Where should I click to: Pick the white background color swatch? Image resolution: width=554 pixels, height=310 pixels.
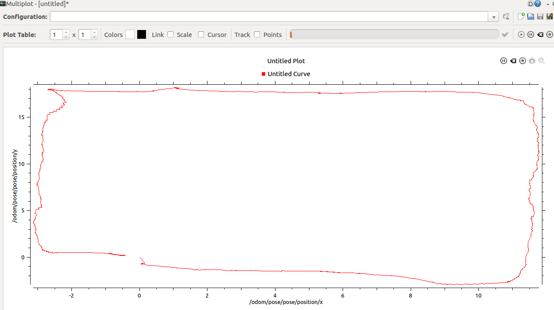130,35
